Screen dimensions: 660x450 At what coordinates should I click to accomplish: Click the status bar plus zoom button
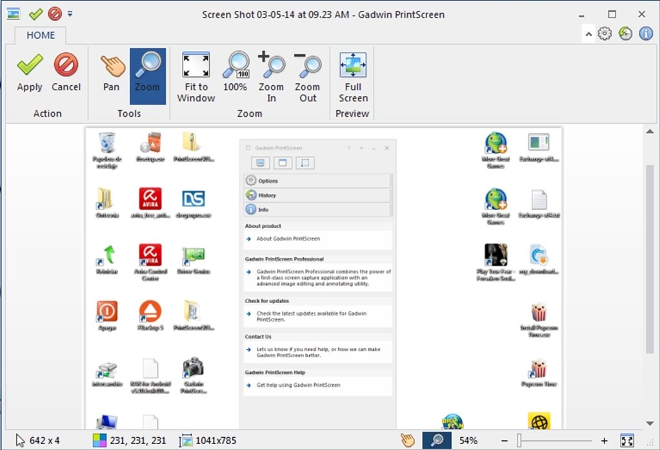pyautogui.click(x=605, y=441)
